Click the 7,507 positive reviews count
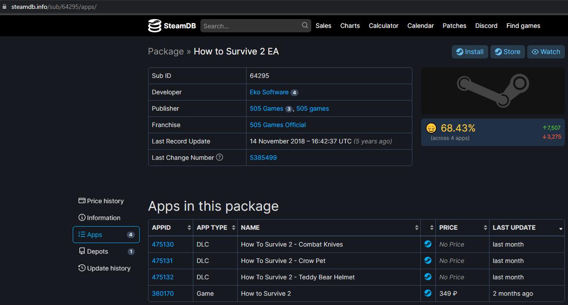The width and height of the screenshot is (568, 305). point(552,127)
